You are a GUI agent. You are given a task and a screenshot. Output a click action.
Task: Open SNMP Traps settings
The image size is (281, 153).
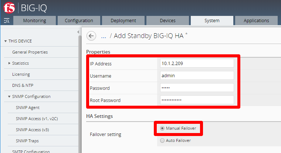click(27, 141)
